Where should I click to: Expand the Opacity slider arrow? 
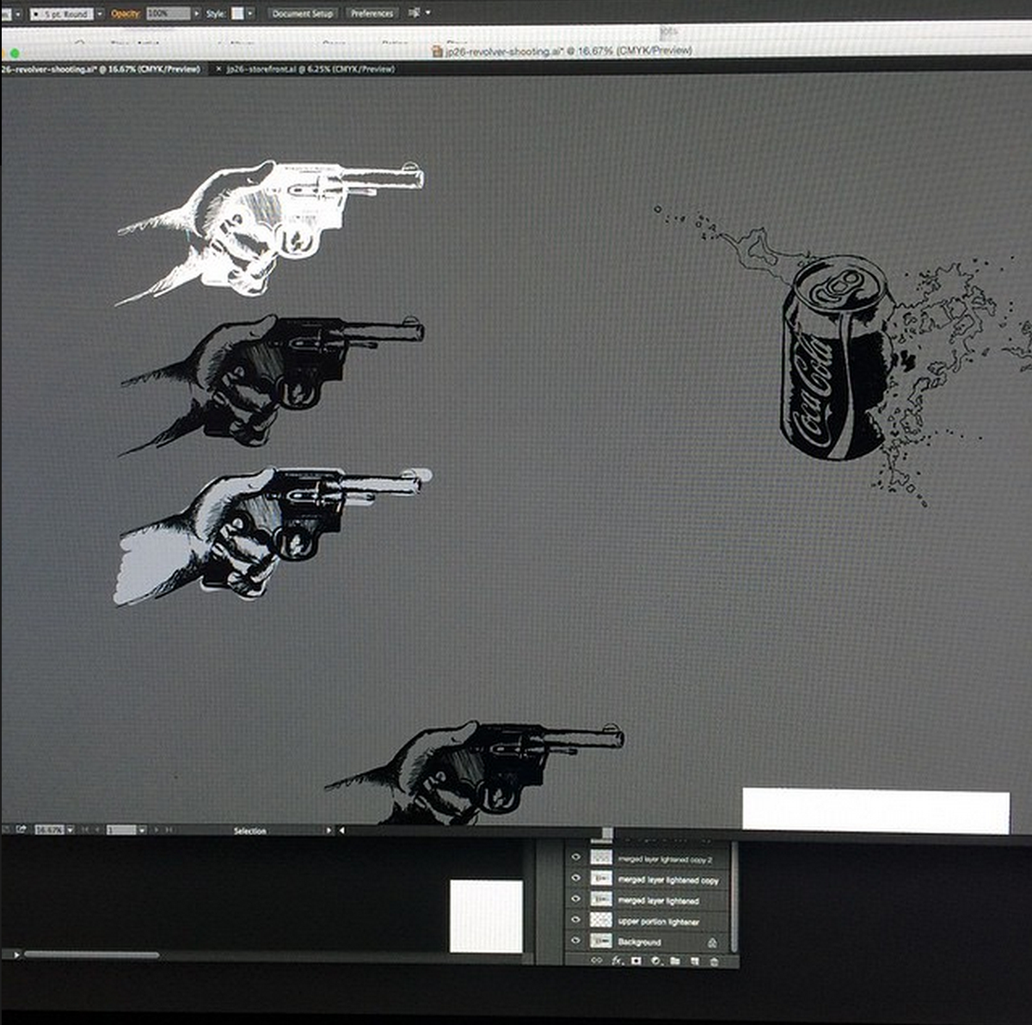(197, 14)
